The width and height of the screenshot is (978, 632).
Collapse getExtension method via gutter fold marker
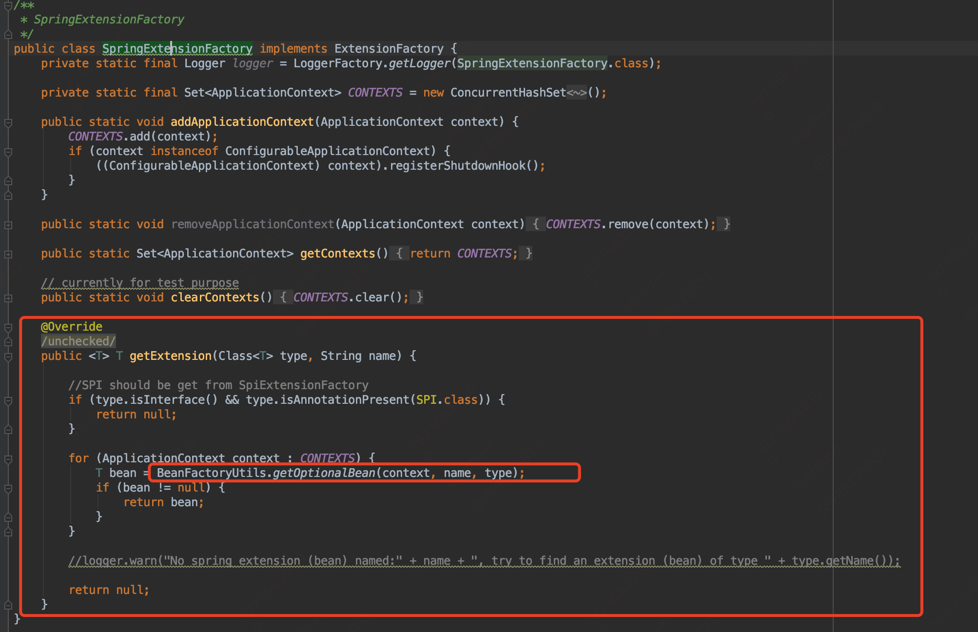tap(8, 356)
